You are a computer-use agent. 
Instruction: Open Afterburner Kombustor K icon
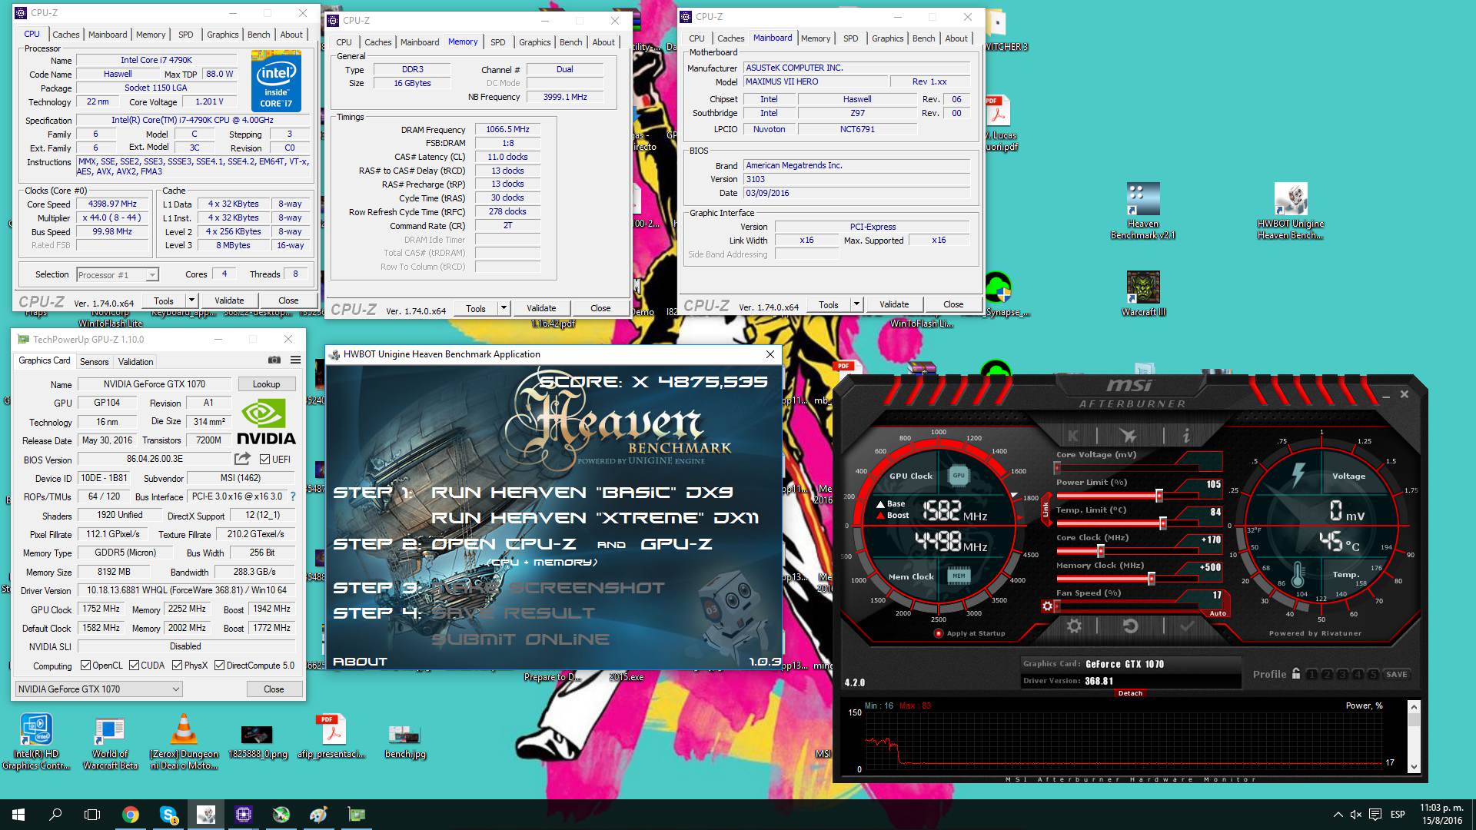click(x=1073, y=436)
